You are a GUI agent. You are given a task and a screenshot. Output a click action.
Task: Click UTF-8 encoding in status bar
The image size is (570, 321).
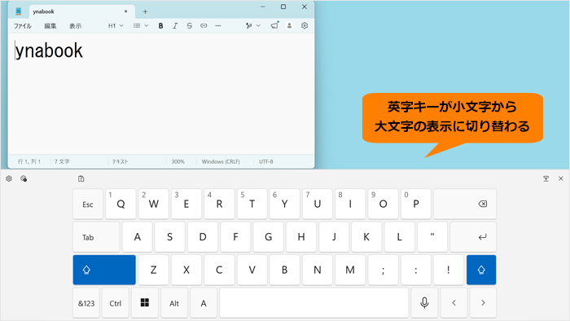click(x=266, y=161)
